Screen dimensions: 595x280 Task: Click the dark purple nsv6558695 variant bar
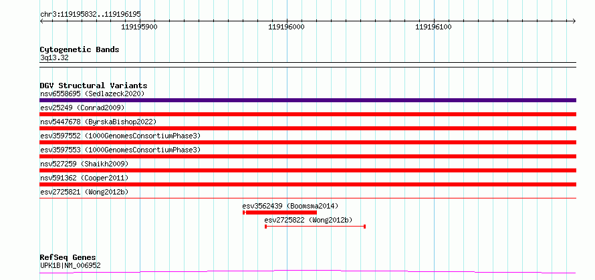(308, 100)
